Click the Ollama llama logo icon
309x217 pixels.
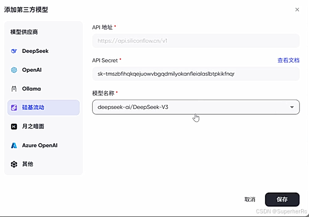pos(14,89)
